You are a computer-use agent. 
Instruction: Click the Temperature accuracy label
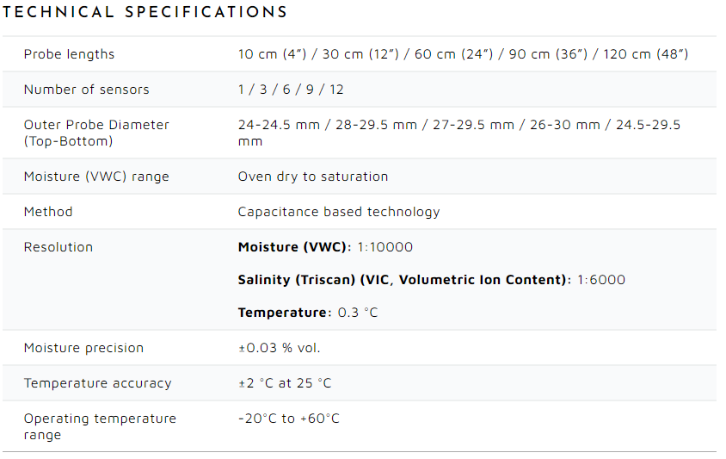97,384
